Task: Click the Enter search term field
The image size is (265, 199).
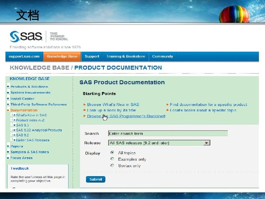Action: [168, 133]
